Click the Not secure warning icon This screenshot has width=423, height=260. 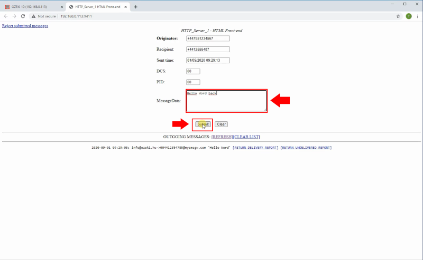(x=33, y=16)
